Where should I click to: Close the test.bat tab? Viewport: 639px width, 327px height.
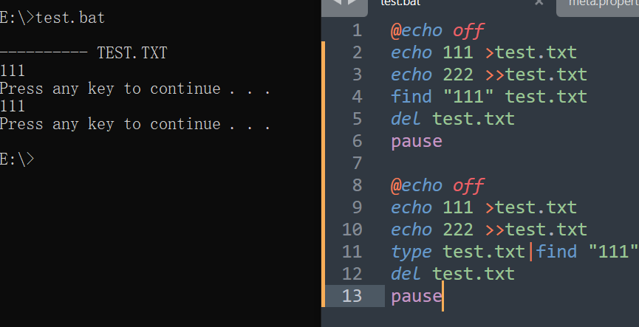pyautogui.click(x=539, y=3)
